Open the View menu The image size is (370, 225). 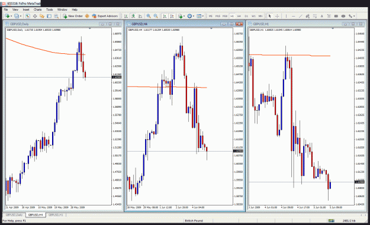point(15,9)
